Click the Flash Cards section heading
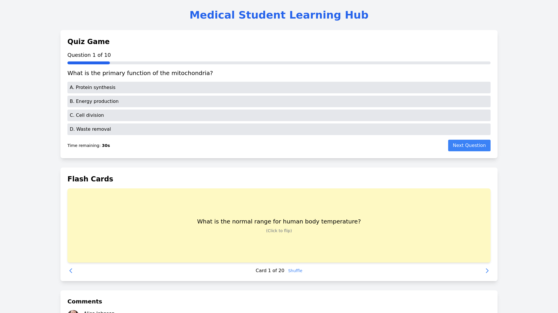This screenshot has height=313, width=558. pyautogui.click(x=90, y=179)
